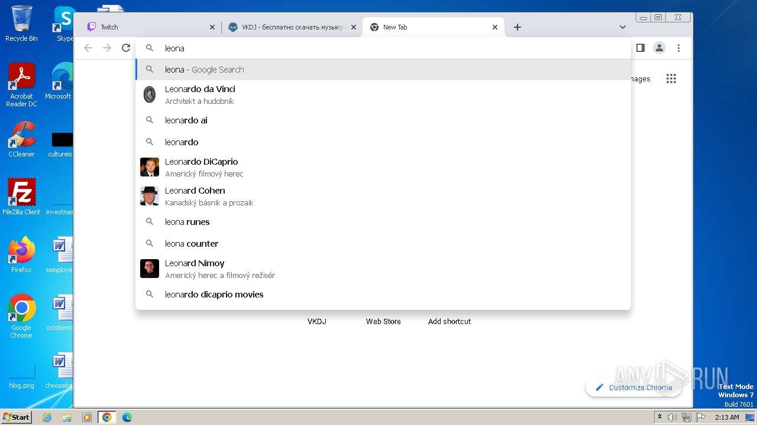The width and height of the screenshot is (757, 425).
Task: Launch Internet Explorer from the taskbar
Action: [x=47, y=417]
